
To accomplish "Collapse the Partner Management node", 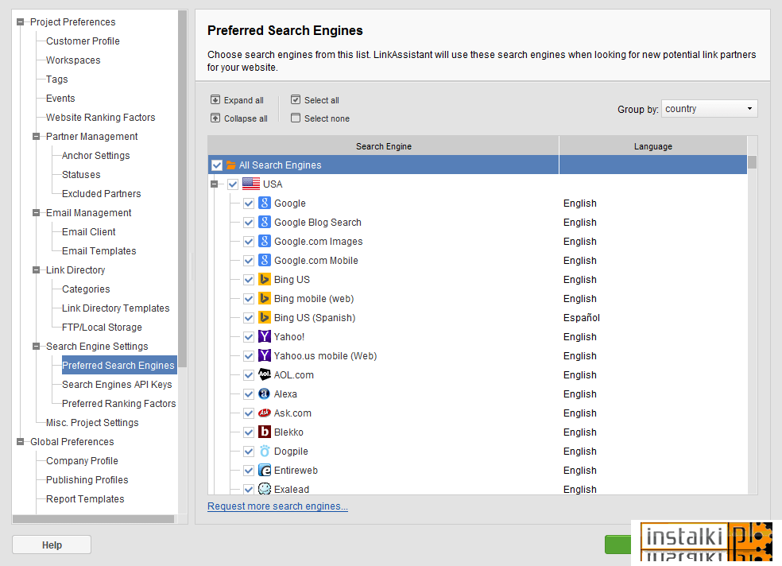I will (x=36, y=136).
